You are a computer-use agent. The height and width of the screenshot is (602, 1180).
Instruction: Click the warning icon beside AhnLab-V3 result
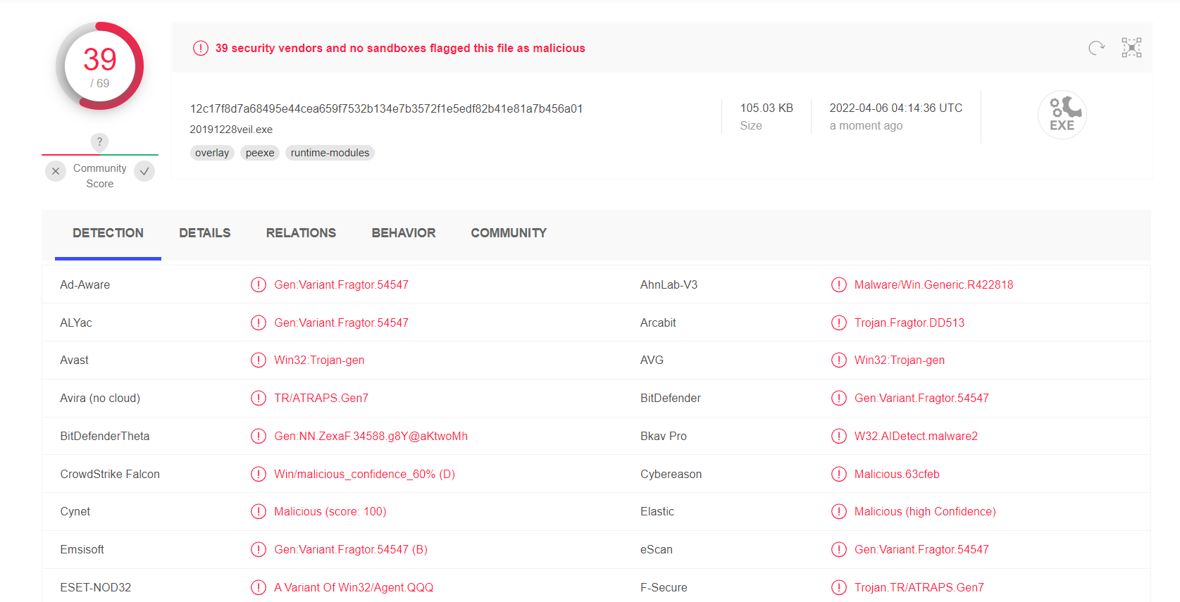pyautogui.click(x=838, y=285)
